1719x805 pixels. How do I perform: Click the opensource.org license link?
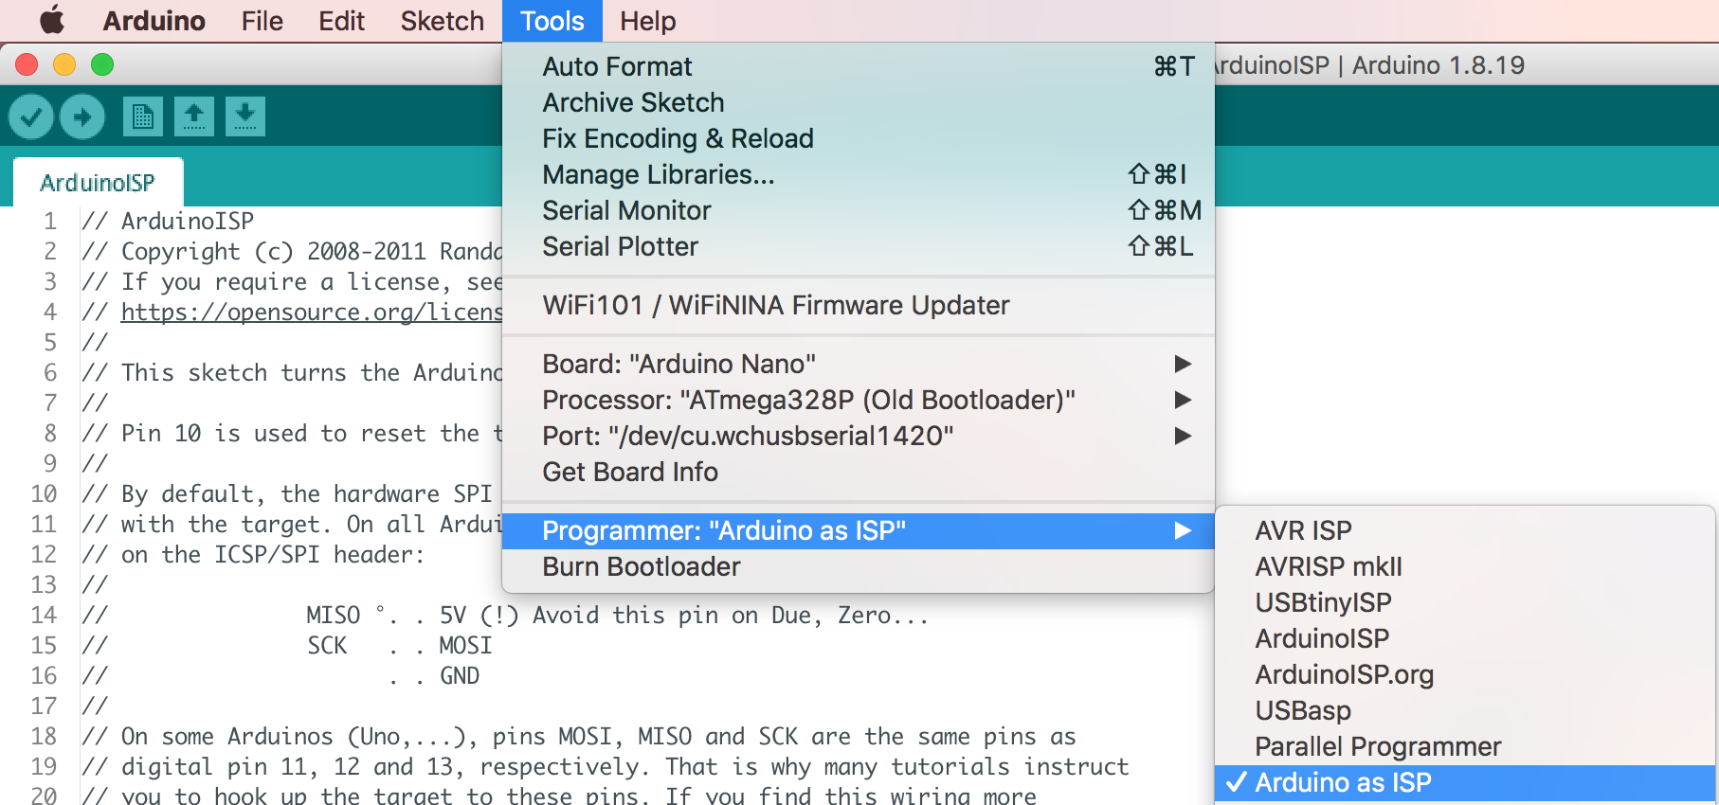point(311,313)
